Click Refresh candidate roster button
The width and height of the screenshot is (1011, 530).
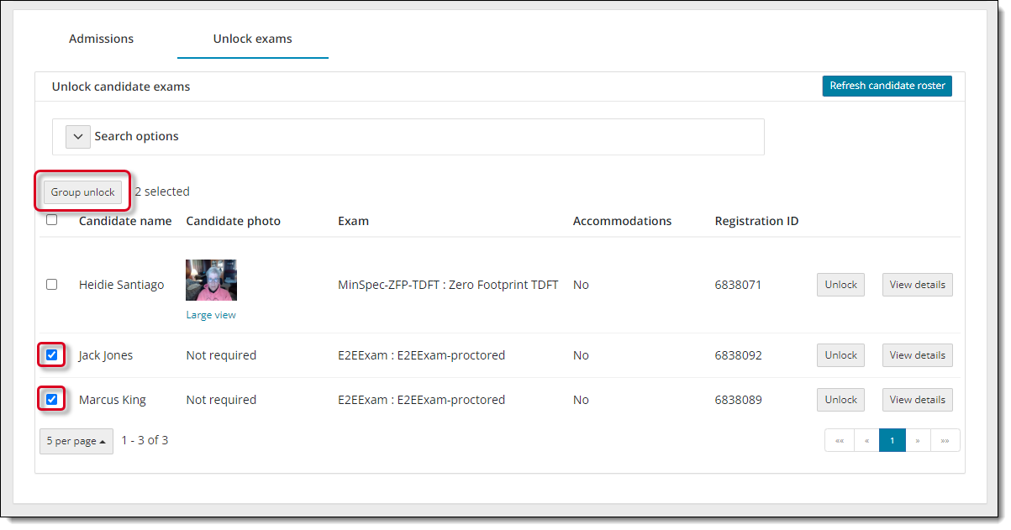(887, 86)
